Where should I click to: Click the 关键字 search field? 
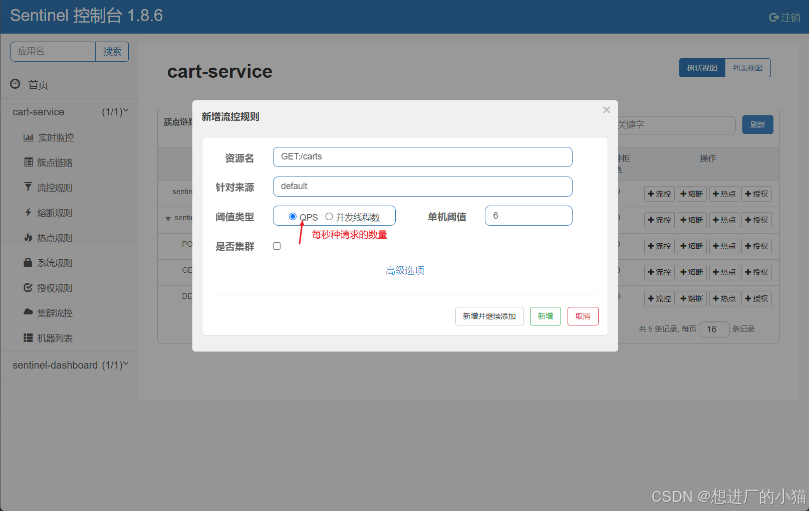pyautogui.click(x=676, y=125)
